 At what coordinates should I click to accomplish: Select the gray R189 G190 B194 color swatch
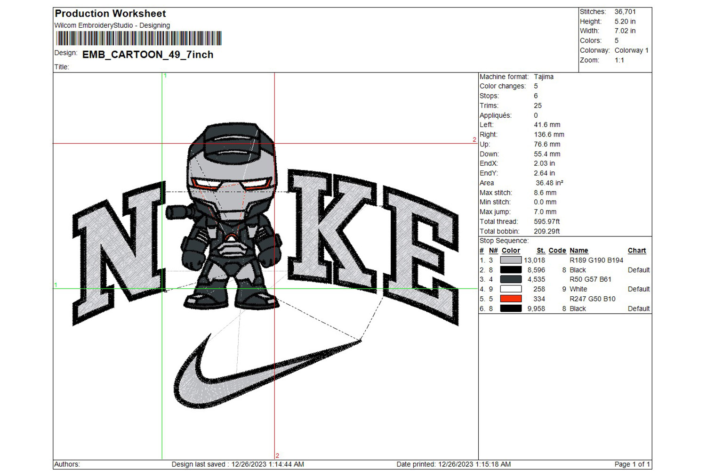tap(511, 260)
